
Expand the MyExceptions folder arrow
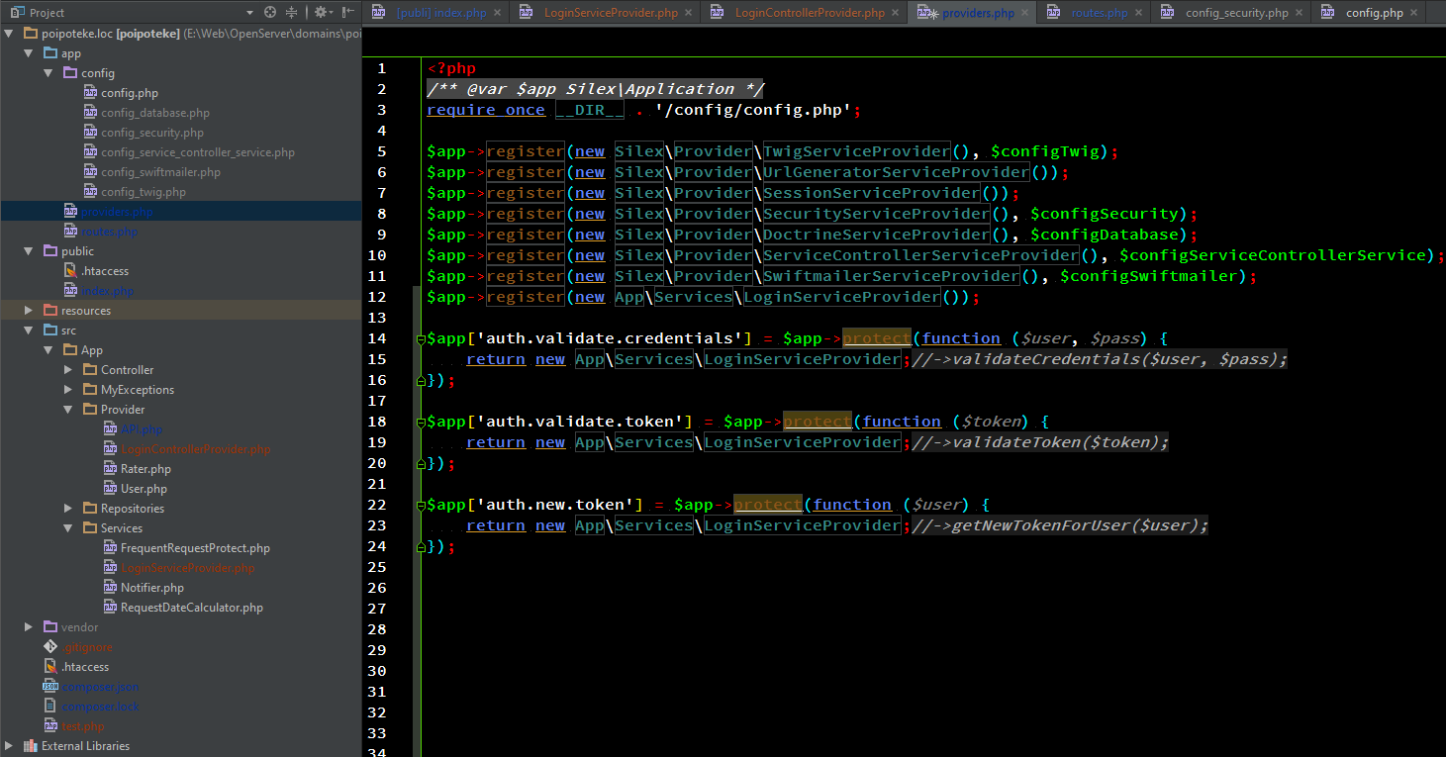68,390
